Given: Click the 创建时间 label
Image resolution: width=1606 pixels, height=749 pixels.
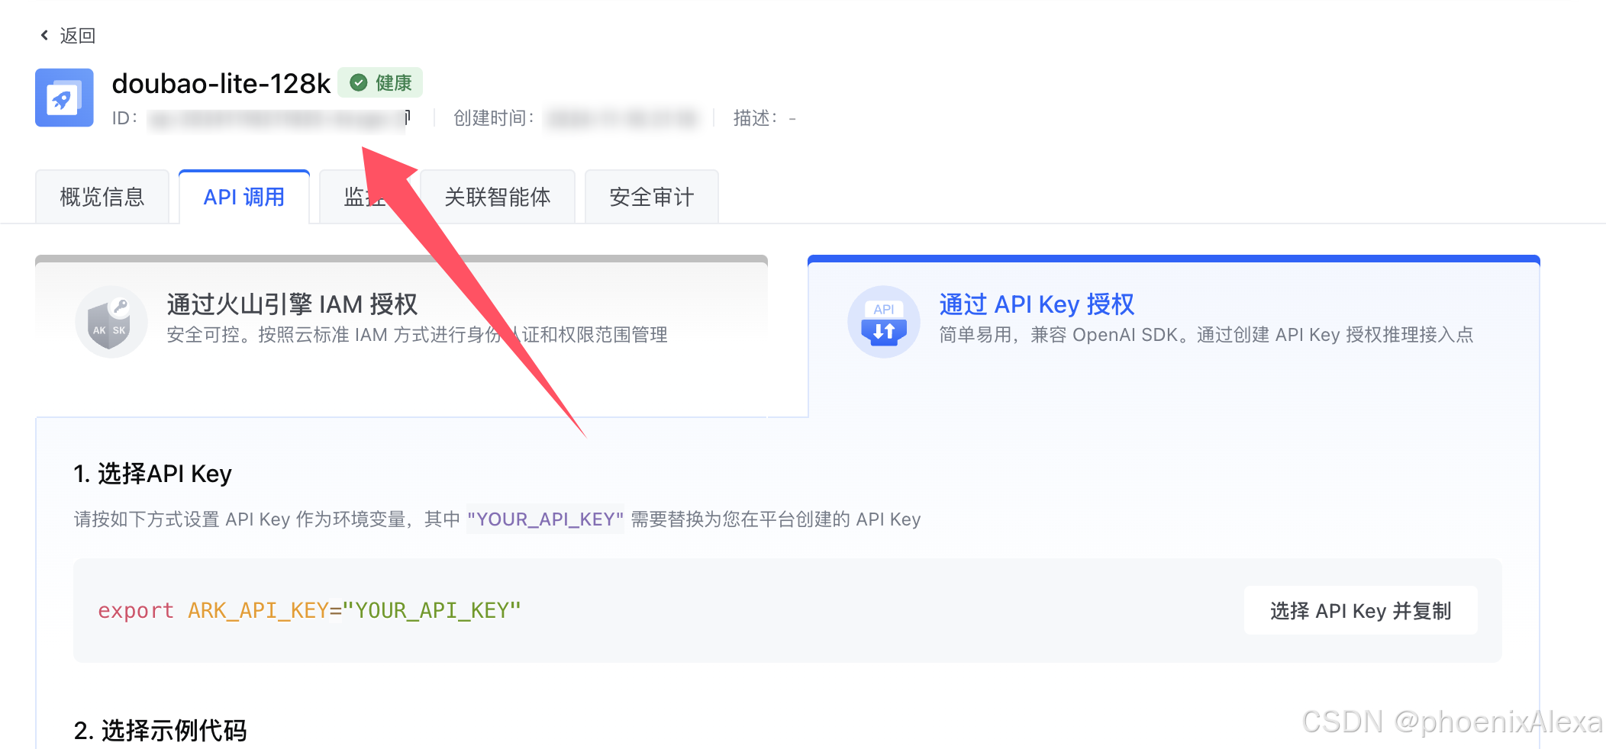Looking at the screenshot, I should (494, 118).
